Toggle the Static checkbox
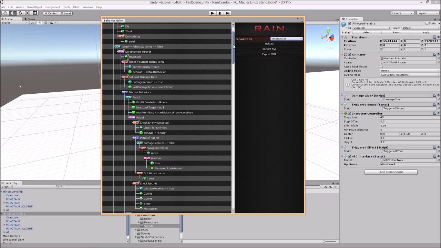This screenshot has width=441, height=248. 427,23
